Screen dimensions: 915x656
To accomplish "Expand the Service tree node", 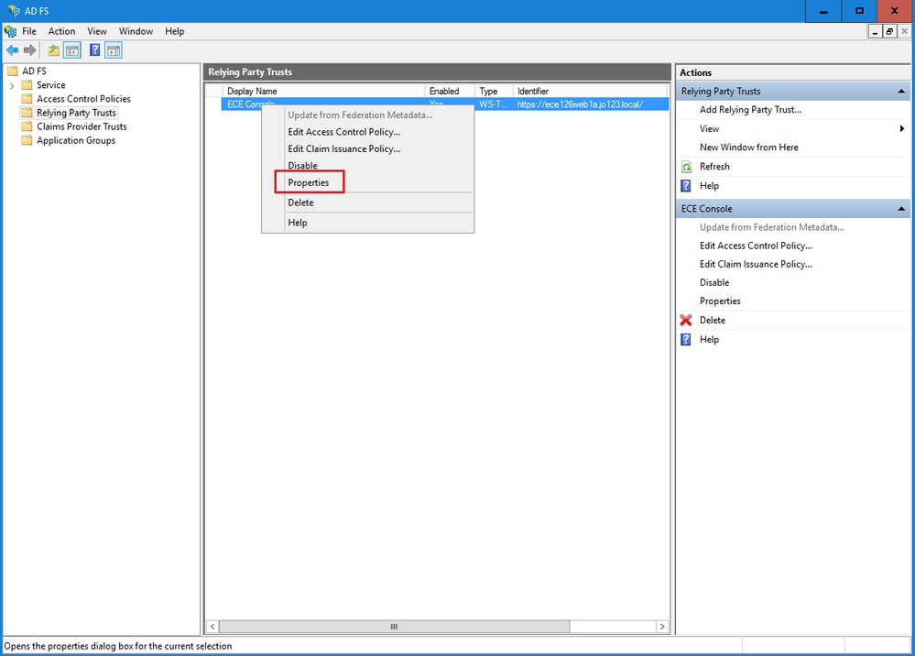I will (x=12, y=86).
